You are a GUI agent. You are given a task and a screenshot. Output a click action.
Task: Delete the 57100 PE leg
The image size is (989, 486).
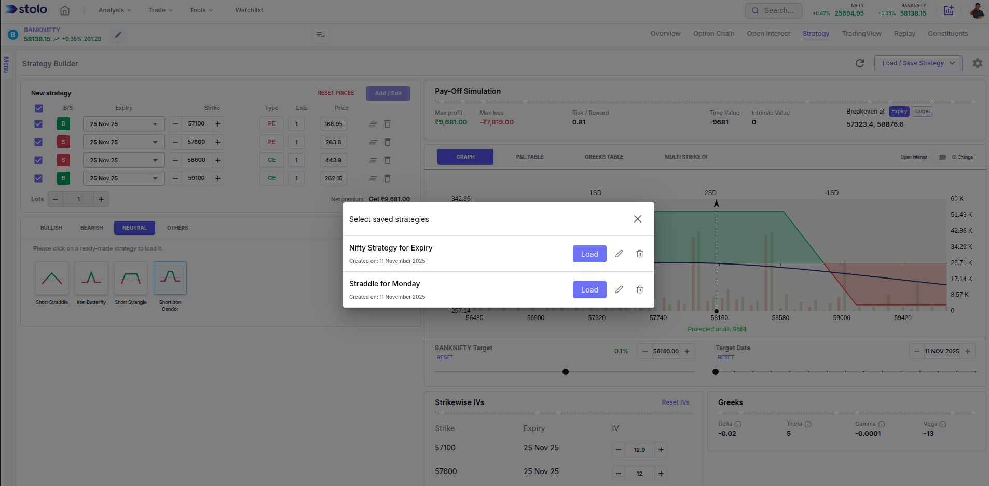pyautogui.click(x=388, y=124)
